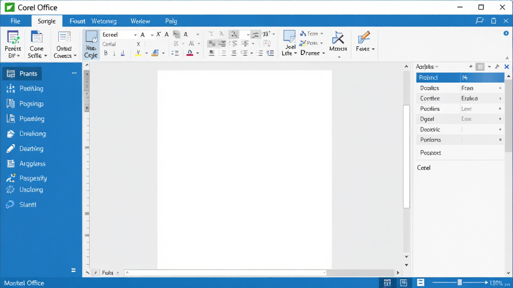This screenshot has height=288, width=513.
Task: Open the Dramee dropdown in ribbon
Action: pyautogui.click(x=313, y=52)
